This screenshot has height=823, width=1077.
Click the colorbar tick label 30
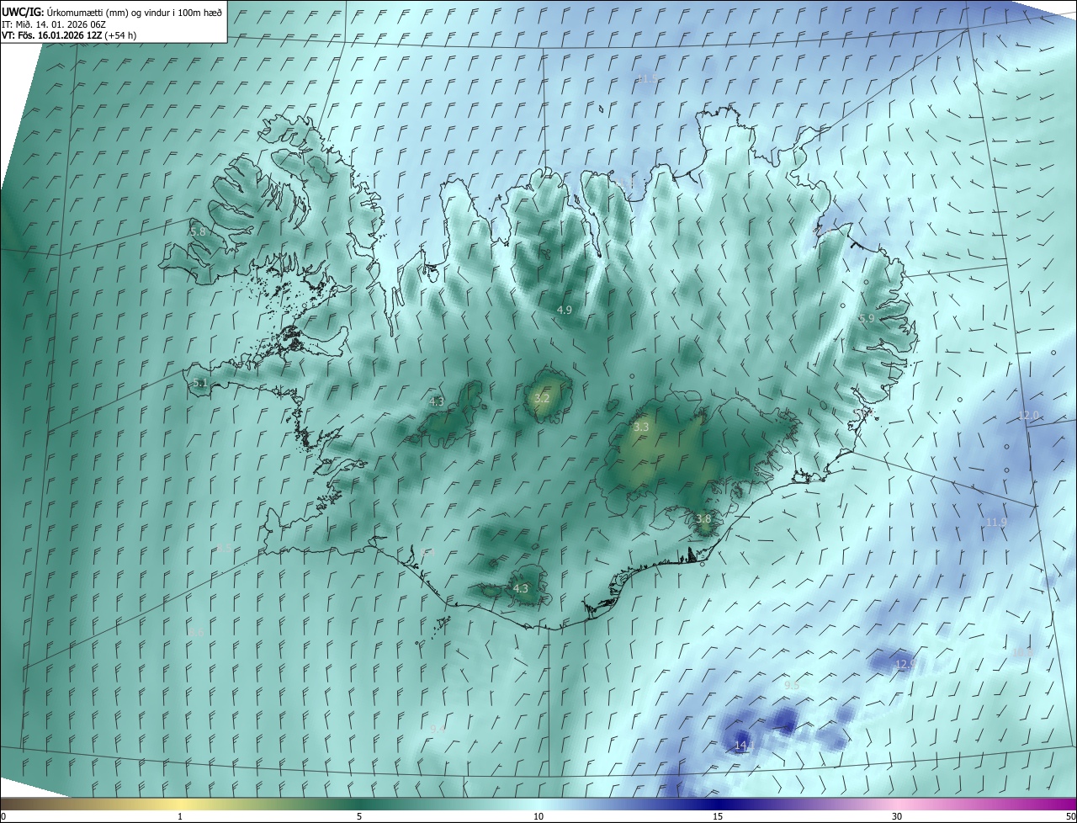[x=897, y=816]
